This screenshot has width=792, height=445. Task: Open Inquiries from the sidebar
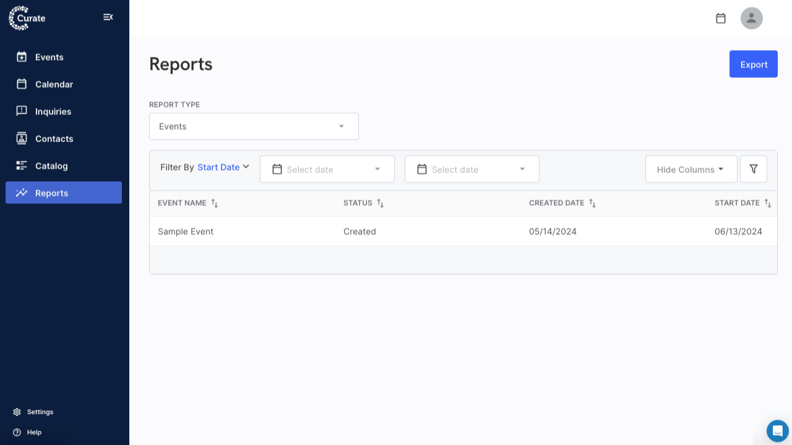pyautogui.click(x=51, y=111)
